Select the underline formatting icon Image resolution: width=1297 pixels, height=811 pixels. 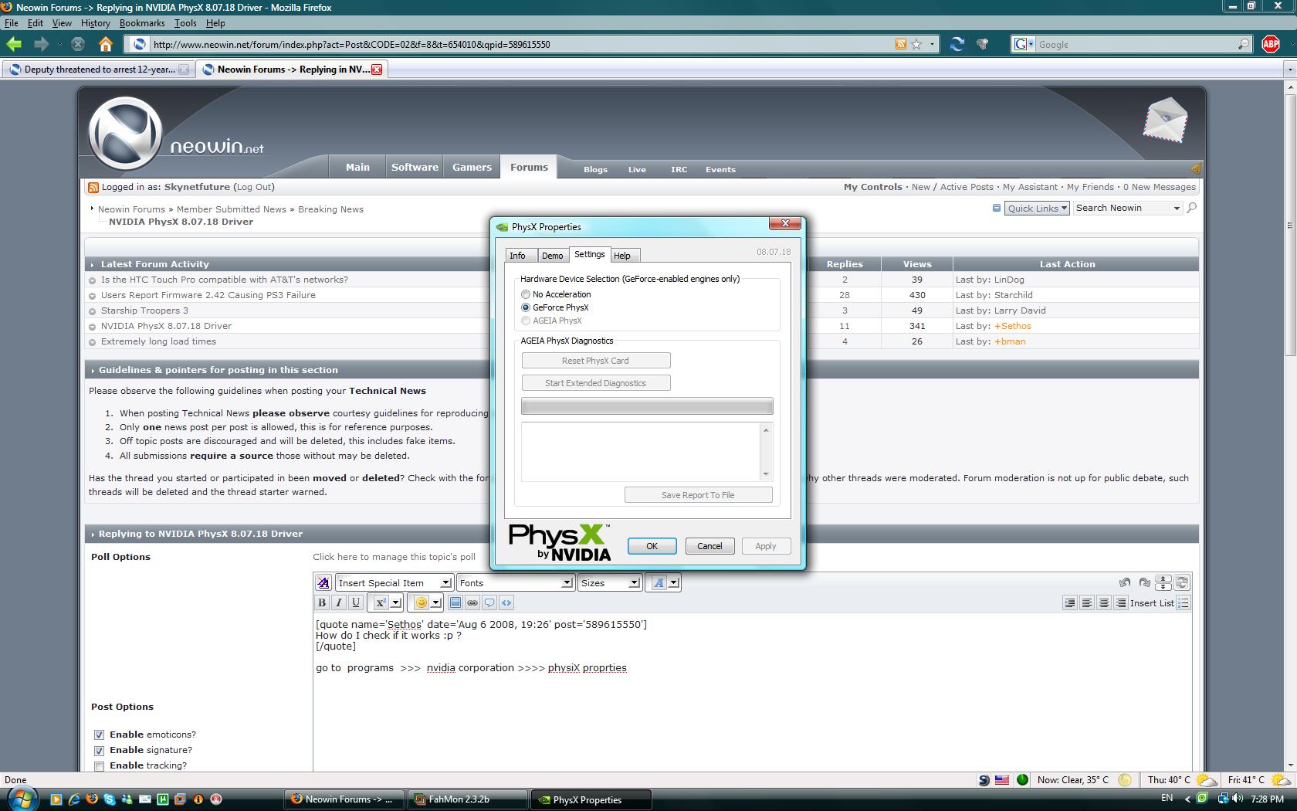pyautogui.click(x=356, y=603)
